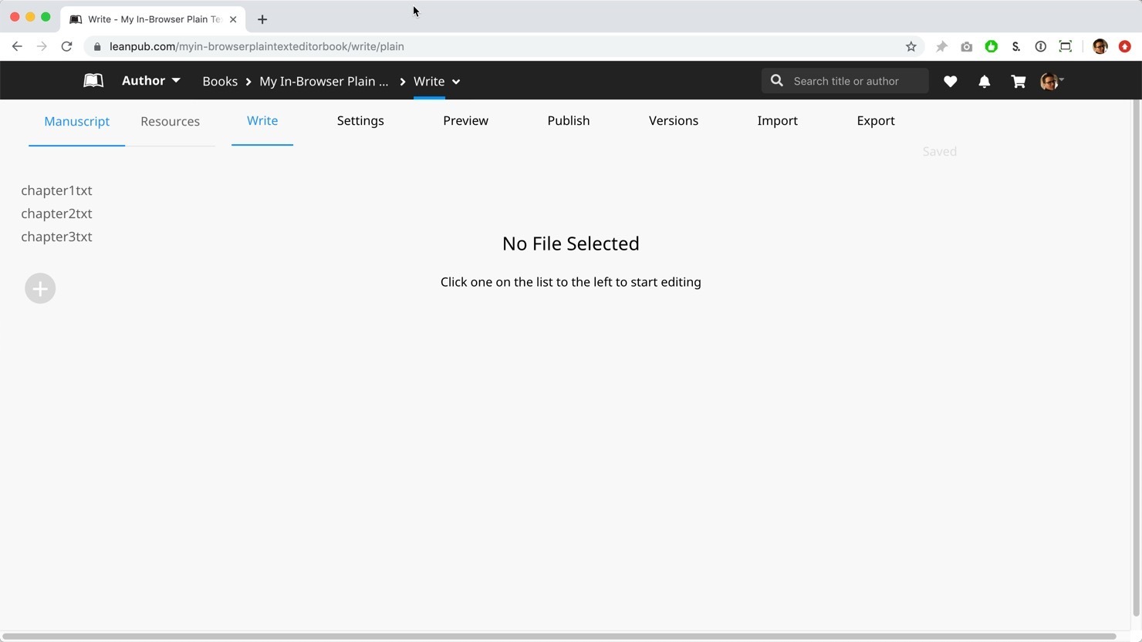Image resolution: width=1142 pixels, height=642 pixels.
Task: Open chapter1txt file for editing
Action: (x=56, y=190)
